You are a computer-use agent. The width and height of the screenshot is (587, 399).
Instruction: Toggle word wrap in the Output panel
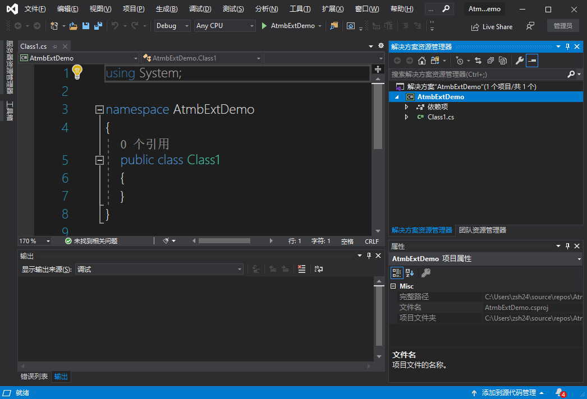318,269
